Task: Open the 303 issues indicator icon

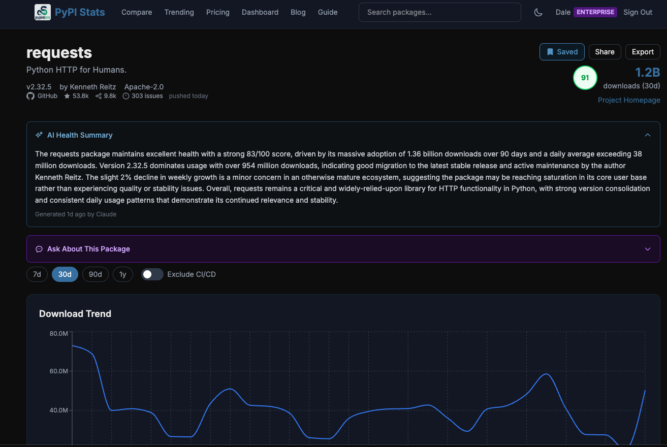Action: pos(125,96)
